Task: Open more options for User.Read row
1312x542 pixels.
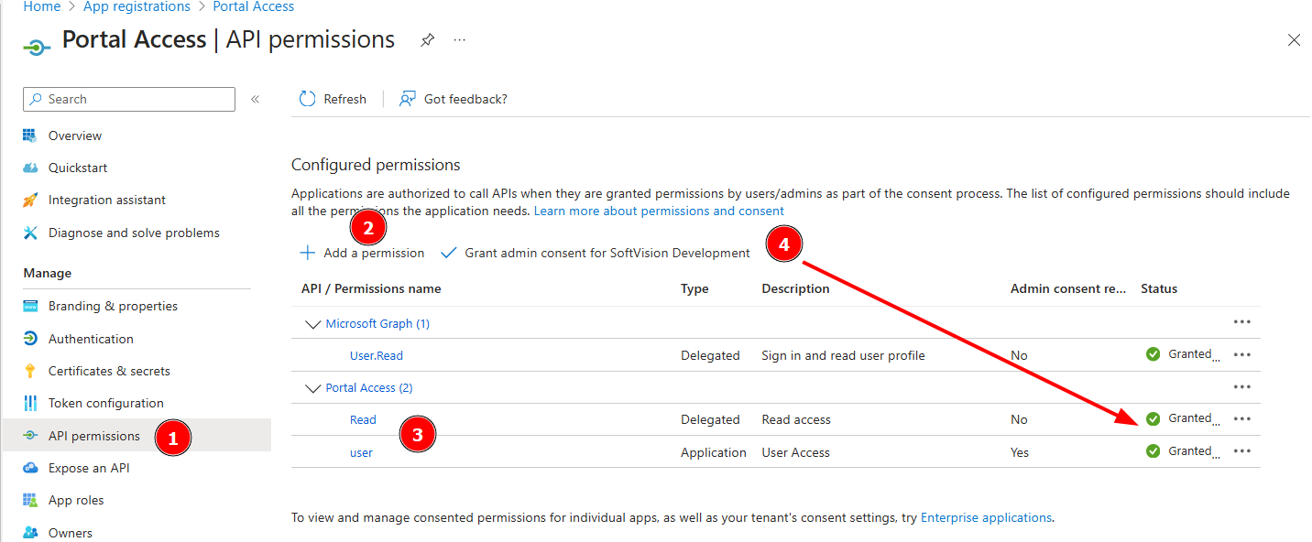Action: pos(1242,355)
